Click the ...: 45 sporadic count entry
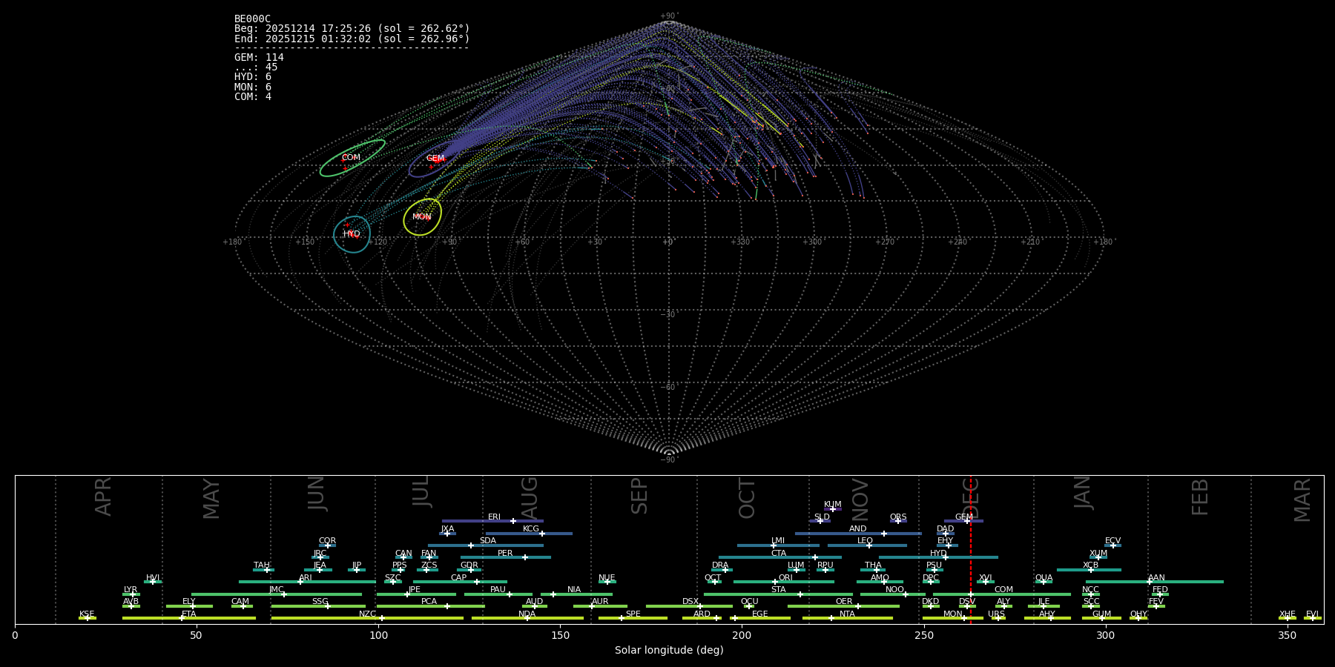 tap(256, 67)
